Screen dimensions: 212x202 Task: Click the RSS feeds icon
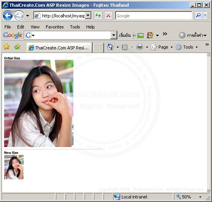pos(125,47)
